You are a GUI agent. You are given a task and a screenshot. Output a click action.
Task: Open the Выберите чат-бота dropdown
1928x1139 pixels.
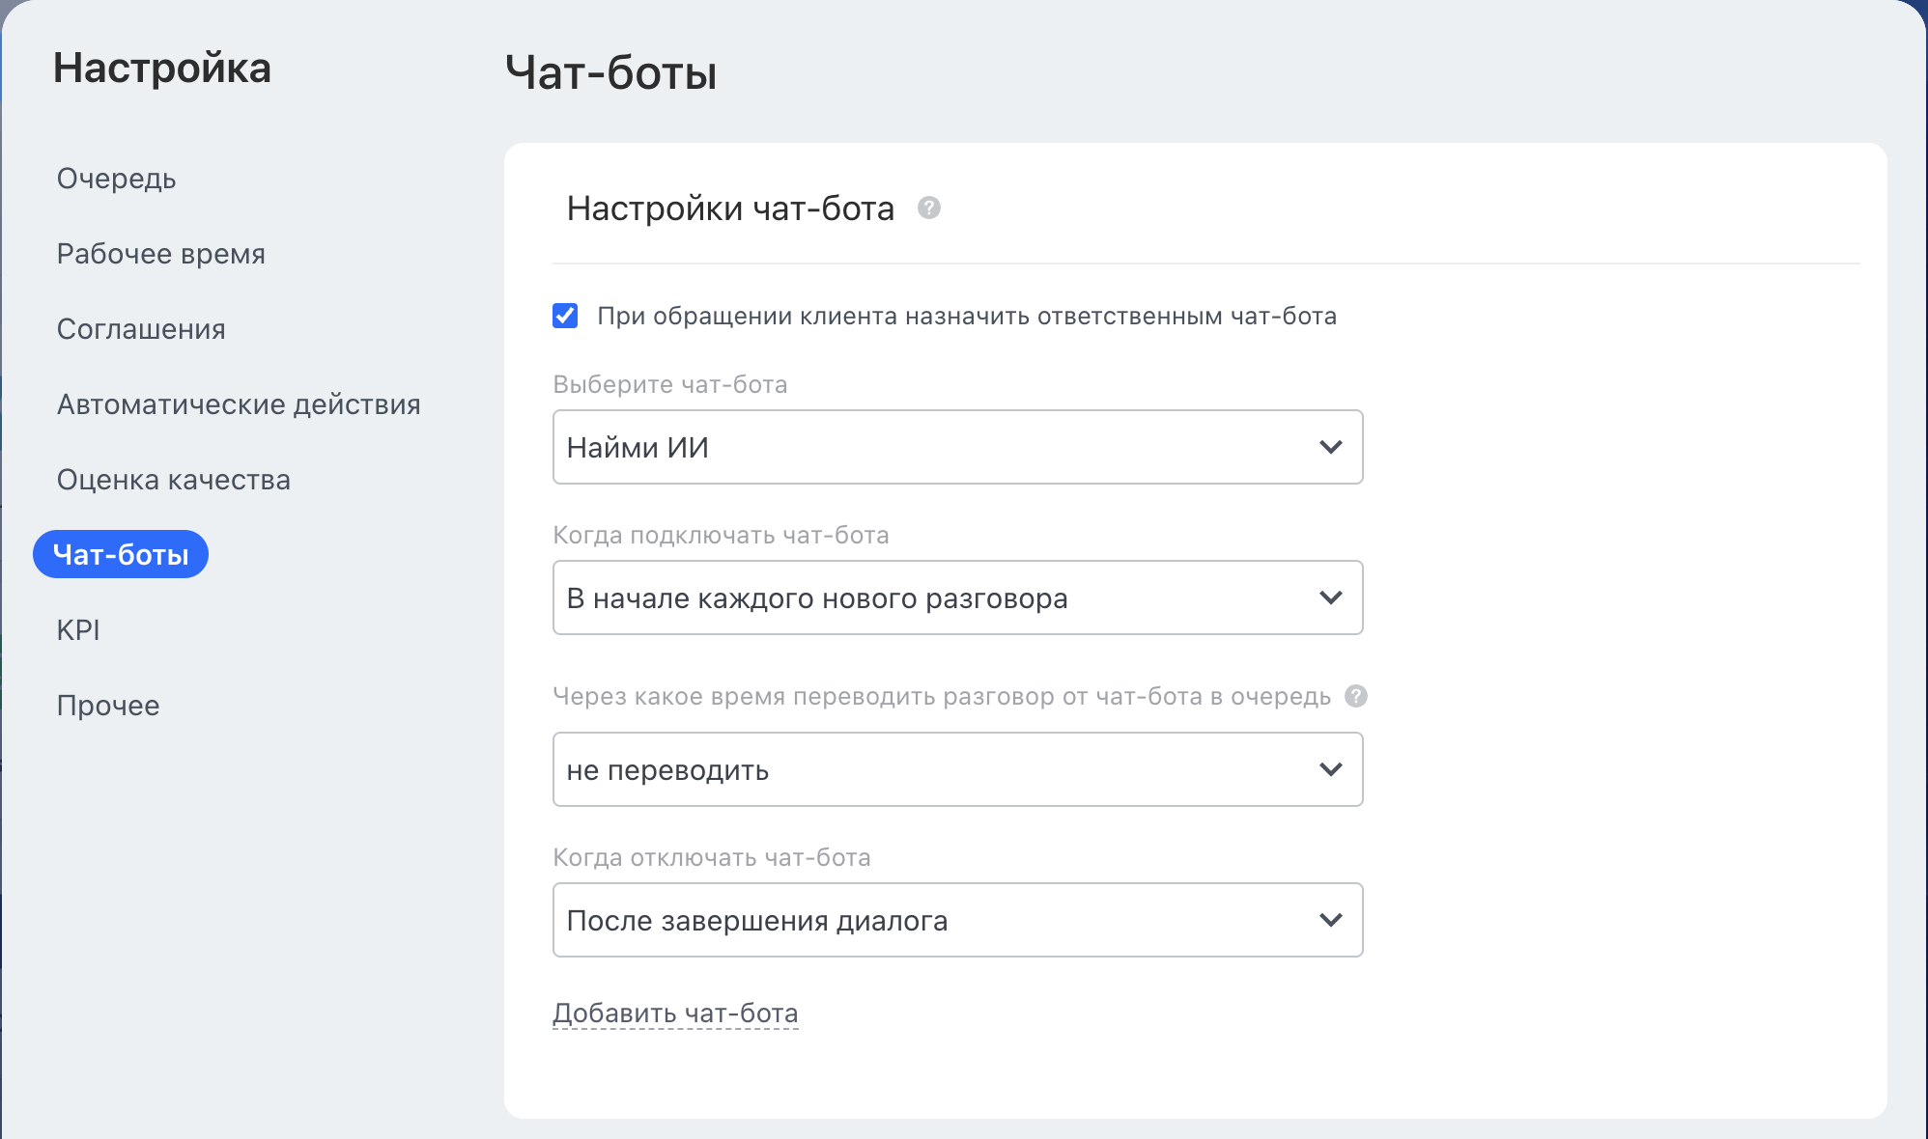(956, 447)
